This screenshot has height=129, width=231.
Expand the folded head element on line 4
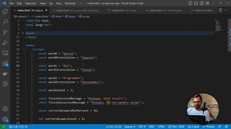23,33
